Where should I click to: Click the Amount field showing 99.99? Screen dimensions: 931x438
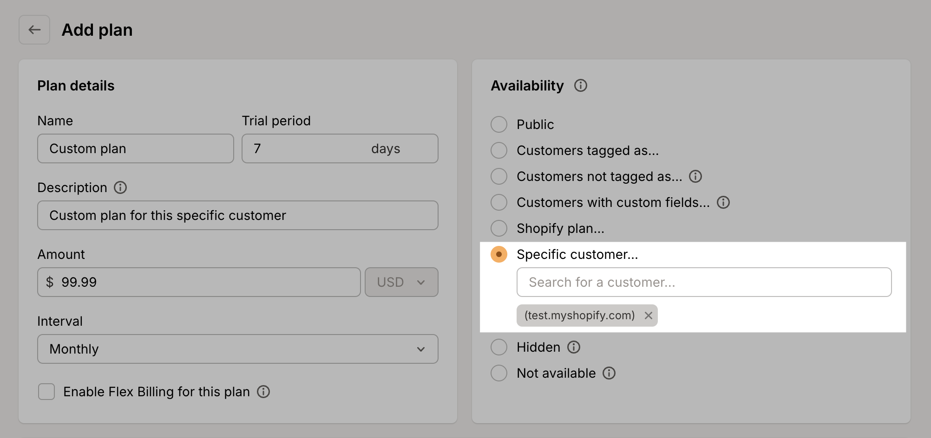point(198,282)
